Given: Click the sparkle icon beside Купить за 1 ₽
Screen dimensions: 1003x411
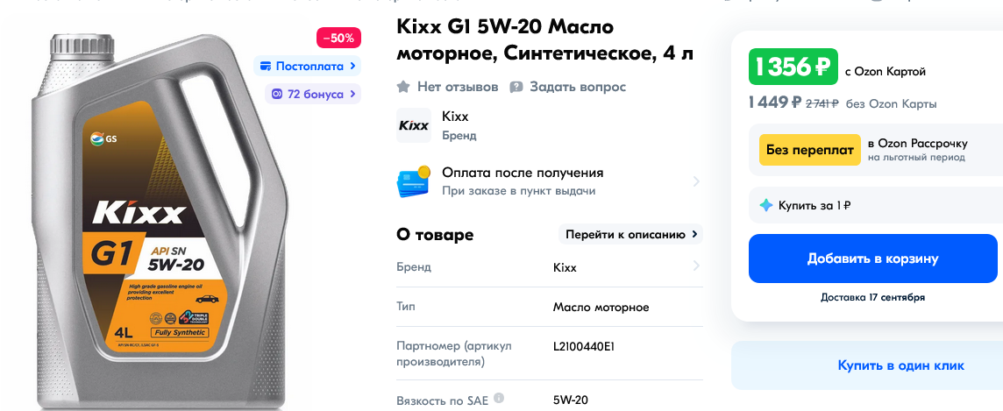Looking at the screenshot, I should tap(765, 205).
